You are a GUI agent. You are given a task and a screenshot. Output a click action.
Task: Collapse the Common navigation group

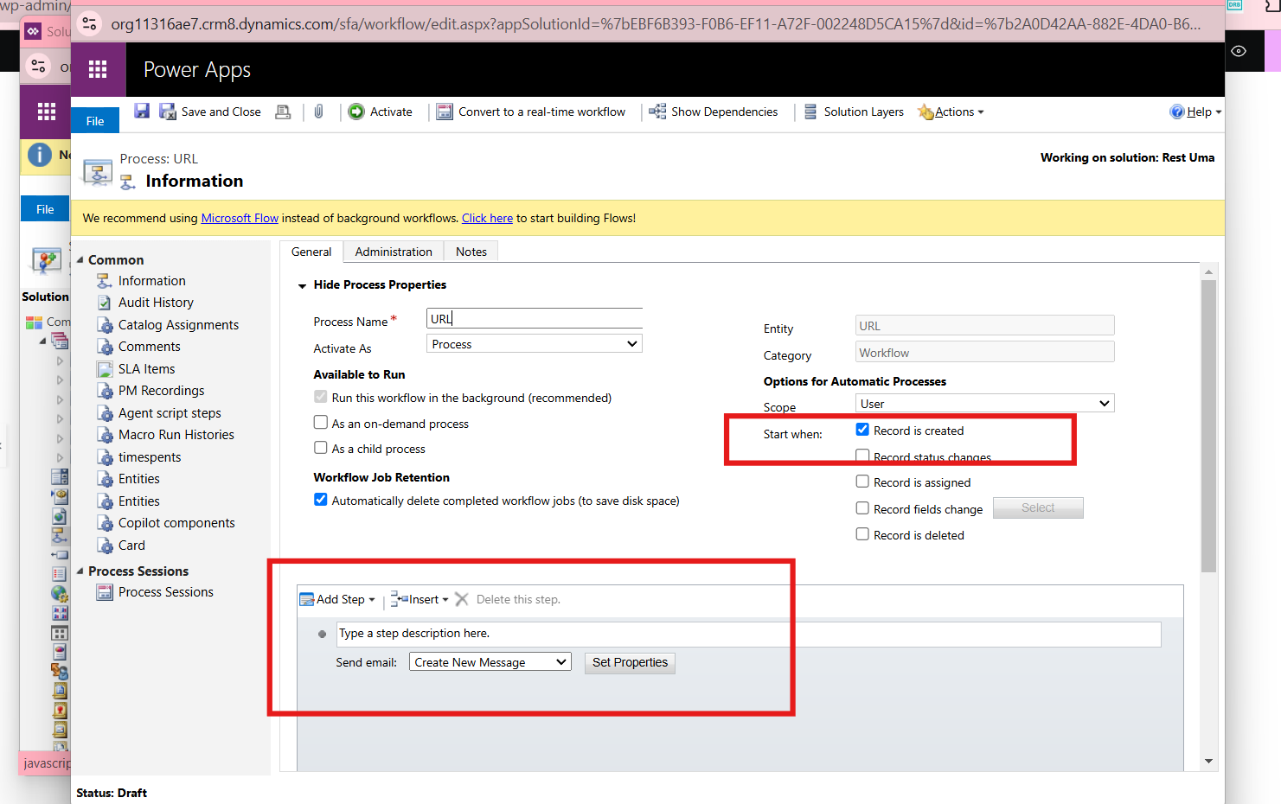point(80,259)
